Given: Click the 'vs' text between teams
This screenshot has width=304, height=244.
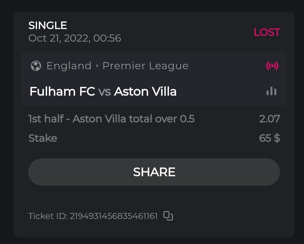Looking at the screenshot, I should pyautogui.click(x=104, y=92).
